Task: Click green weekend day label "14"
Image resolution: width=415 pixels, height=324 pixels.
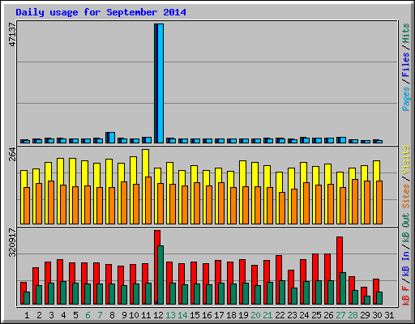Action: click(182, 315)
